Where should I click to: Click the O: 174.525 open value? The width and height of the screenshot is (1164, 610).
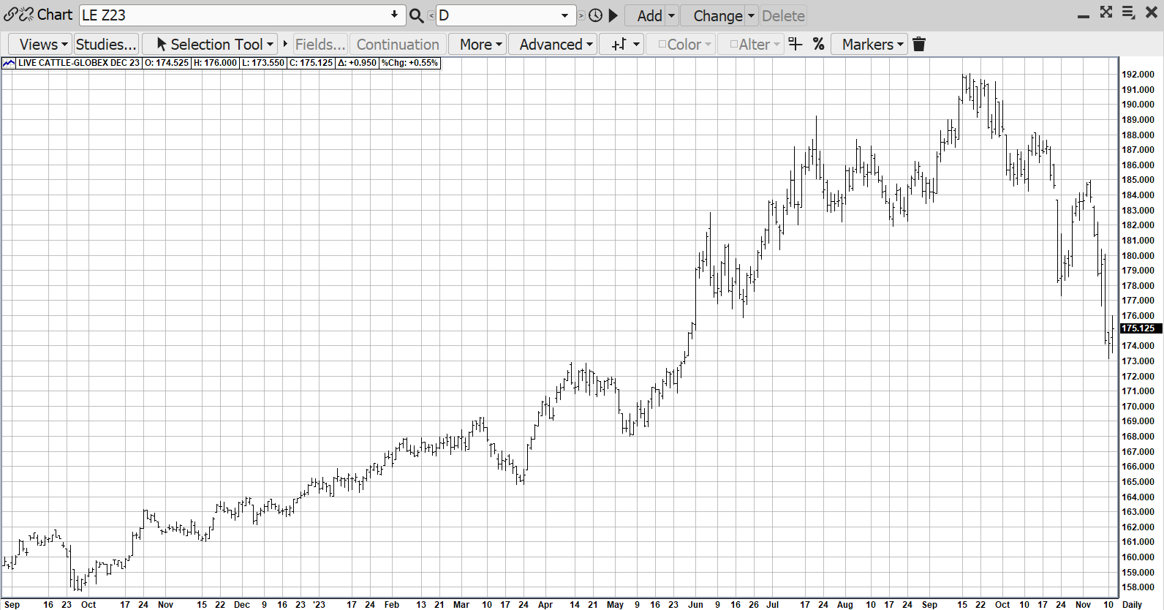click(167, 63)
